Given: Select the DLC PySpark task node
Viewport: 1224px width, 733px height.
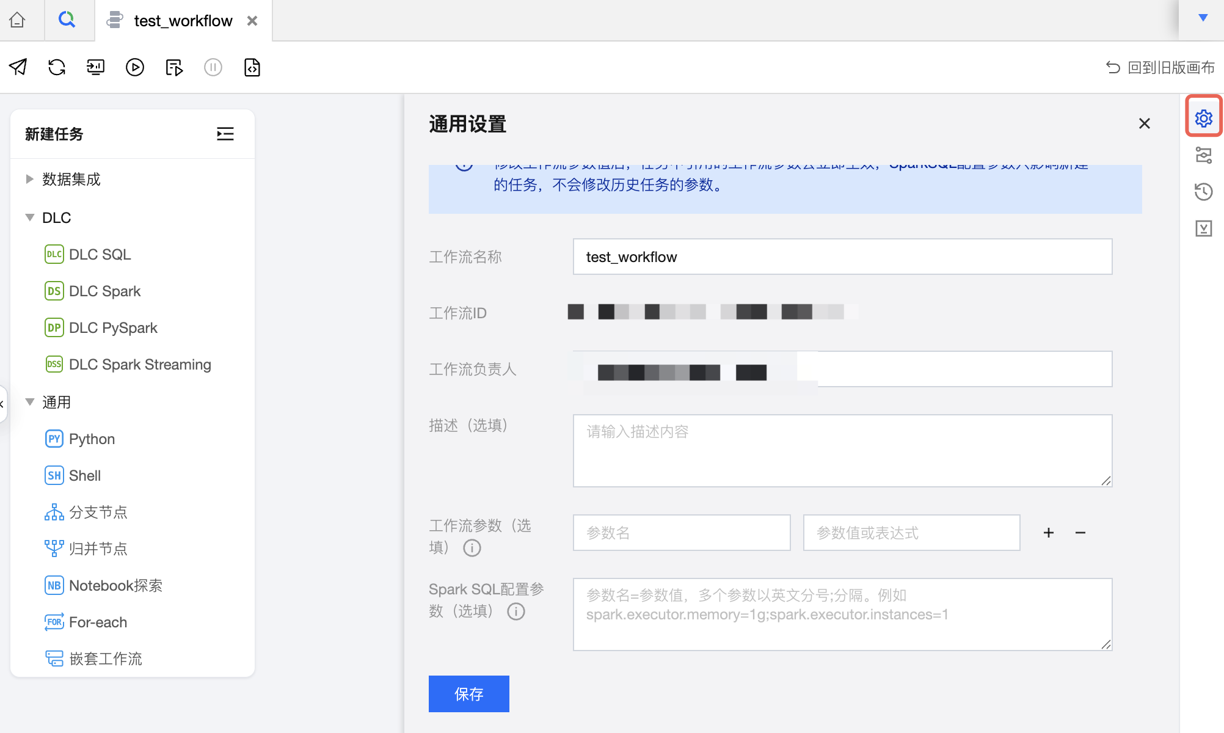Looking at the screenshot, I should (113, 328).
